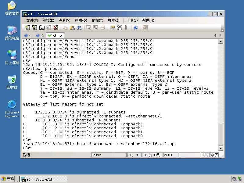The image size is (244, 183).
Task: Click the Loopback1 route entry
Action: [83, 132]
